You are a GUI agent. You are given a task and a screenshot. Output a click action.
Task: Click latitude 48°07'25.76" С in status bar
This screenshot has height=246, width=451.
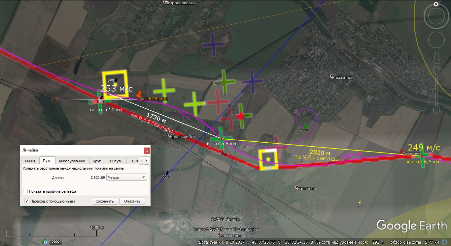click(x=267, y=242)
